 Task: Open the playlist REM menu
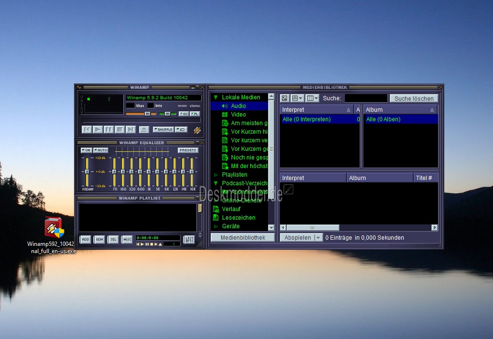[x=99, y=239]
